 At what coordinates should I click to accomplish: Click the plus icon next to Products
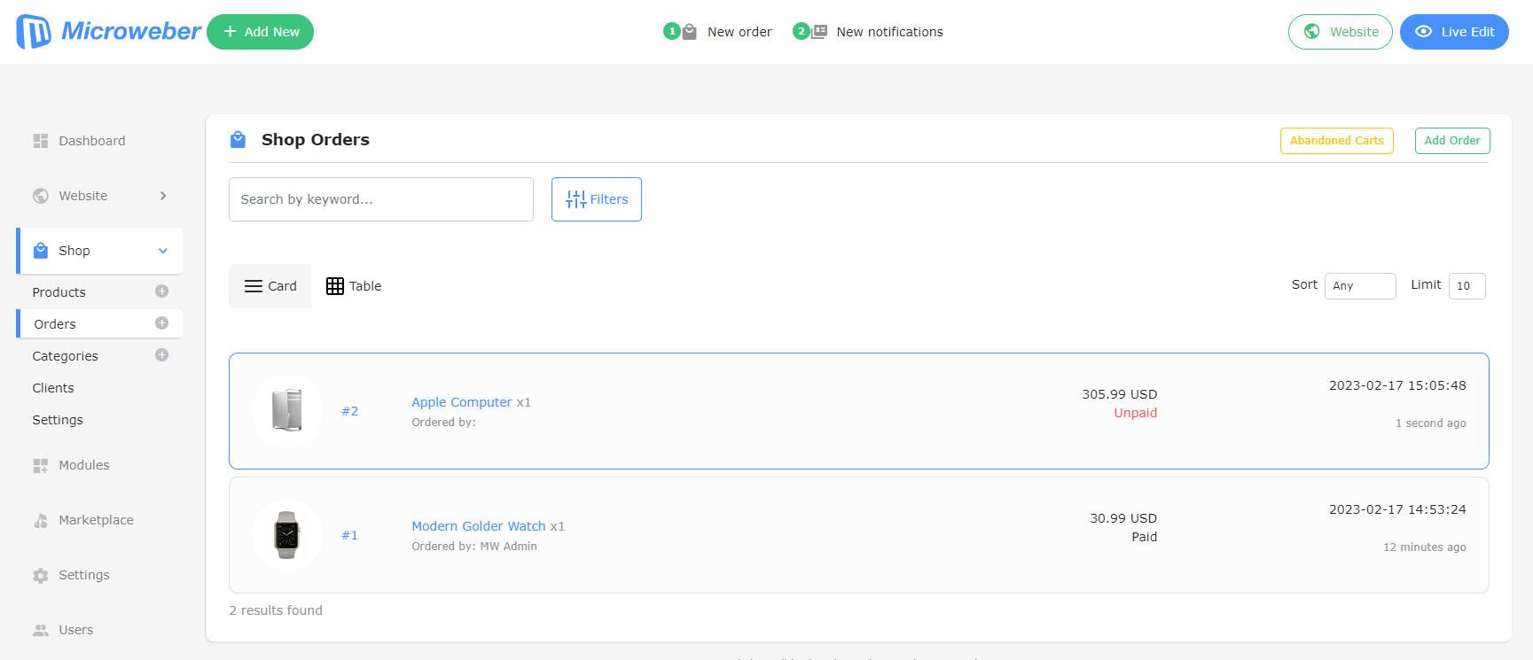point(161,291)
